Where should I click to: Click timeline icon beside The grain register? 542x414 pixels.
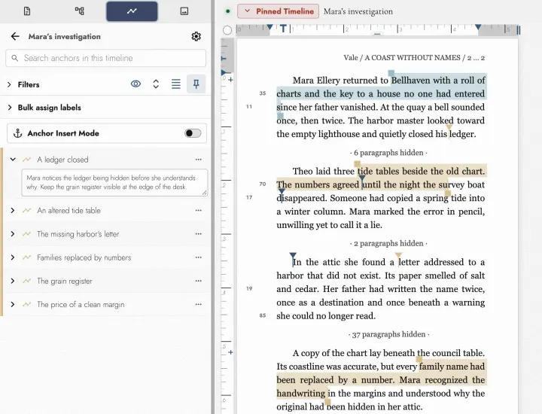click(x=26, y=281)
